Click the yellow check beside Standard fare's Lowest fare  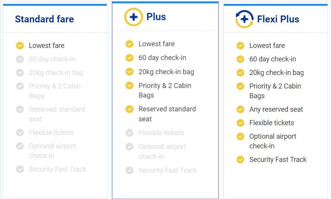tap(20, 46)
